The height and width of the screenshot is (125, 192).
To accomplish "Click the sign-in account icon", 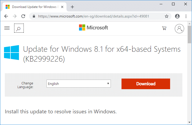I will point(179,28).
